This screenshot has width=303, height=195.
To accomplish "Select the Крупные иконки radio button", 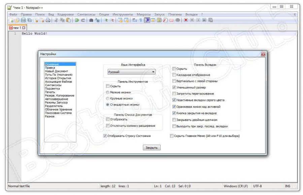I will 107,99.
